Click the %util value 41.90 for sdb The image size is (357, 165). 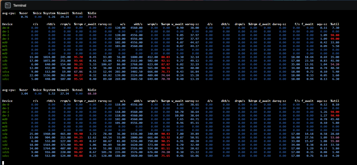[x=335, y=61]
